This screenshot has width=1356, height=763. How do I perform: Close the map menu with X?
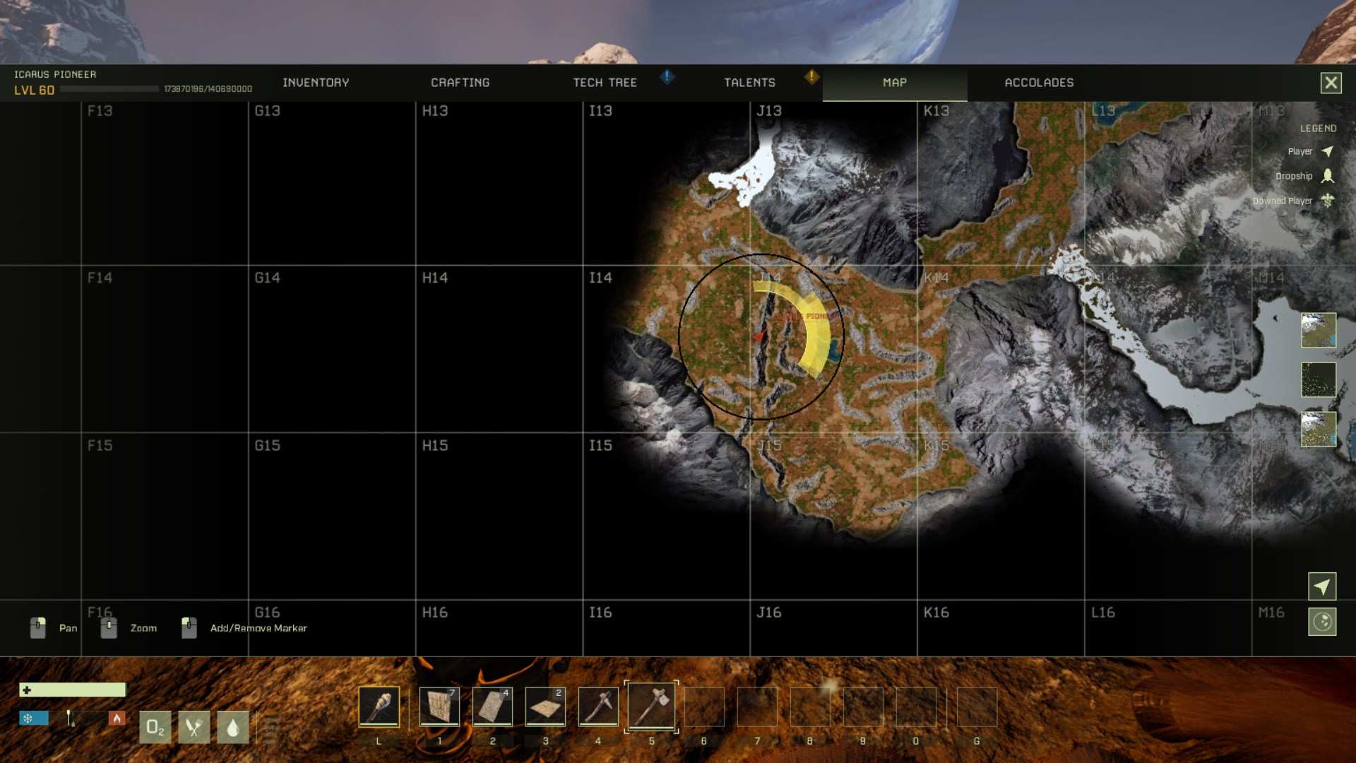(1331, 83)
